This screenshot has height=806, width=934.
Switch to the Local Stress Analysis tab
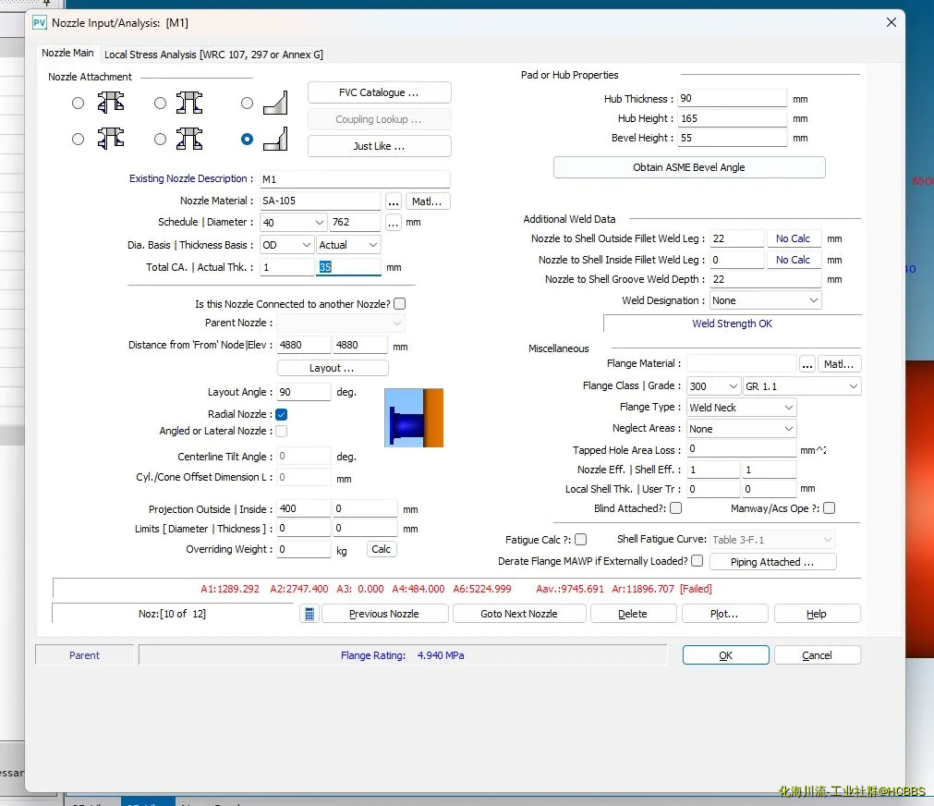point(213,55)
